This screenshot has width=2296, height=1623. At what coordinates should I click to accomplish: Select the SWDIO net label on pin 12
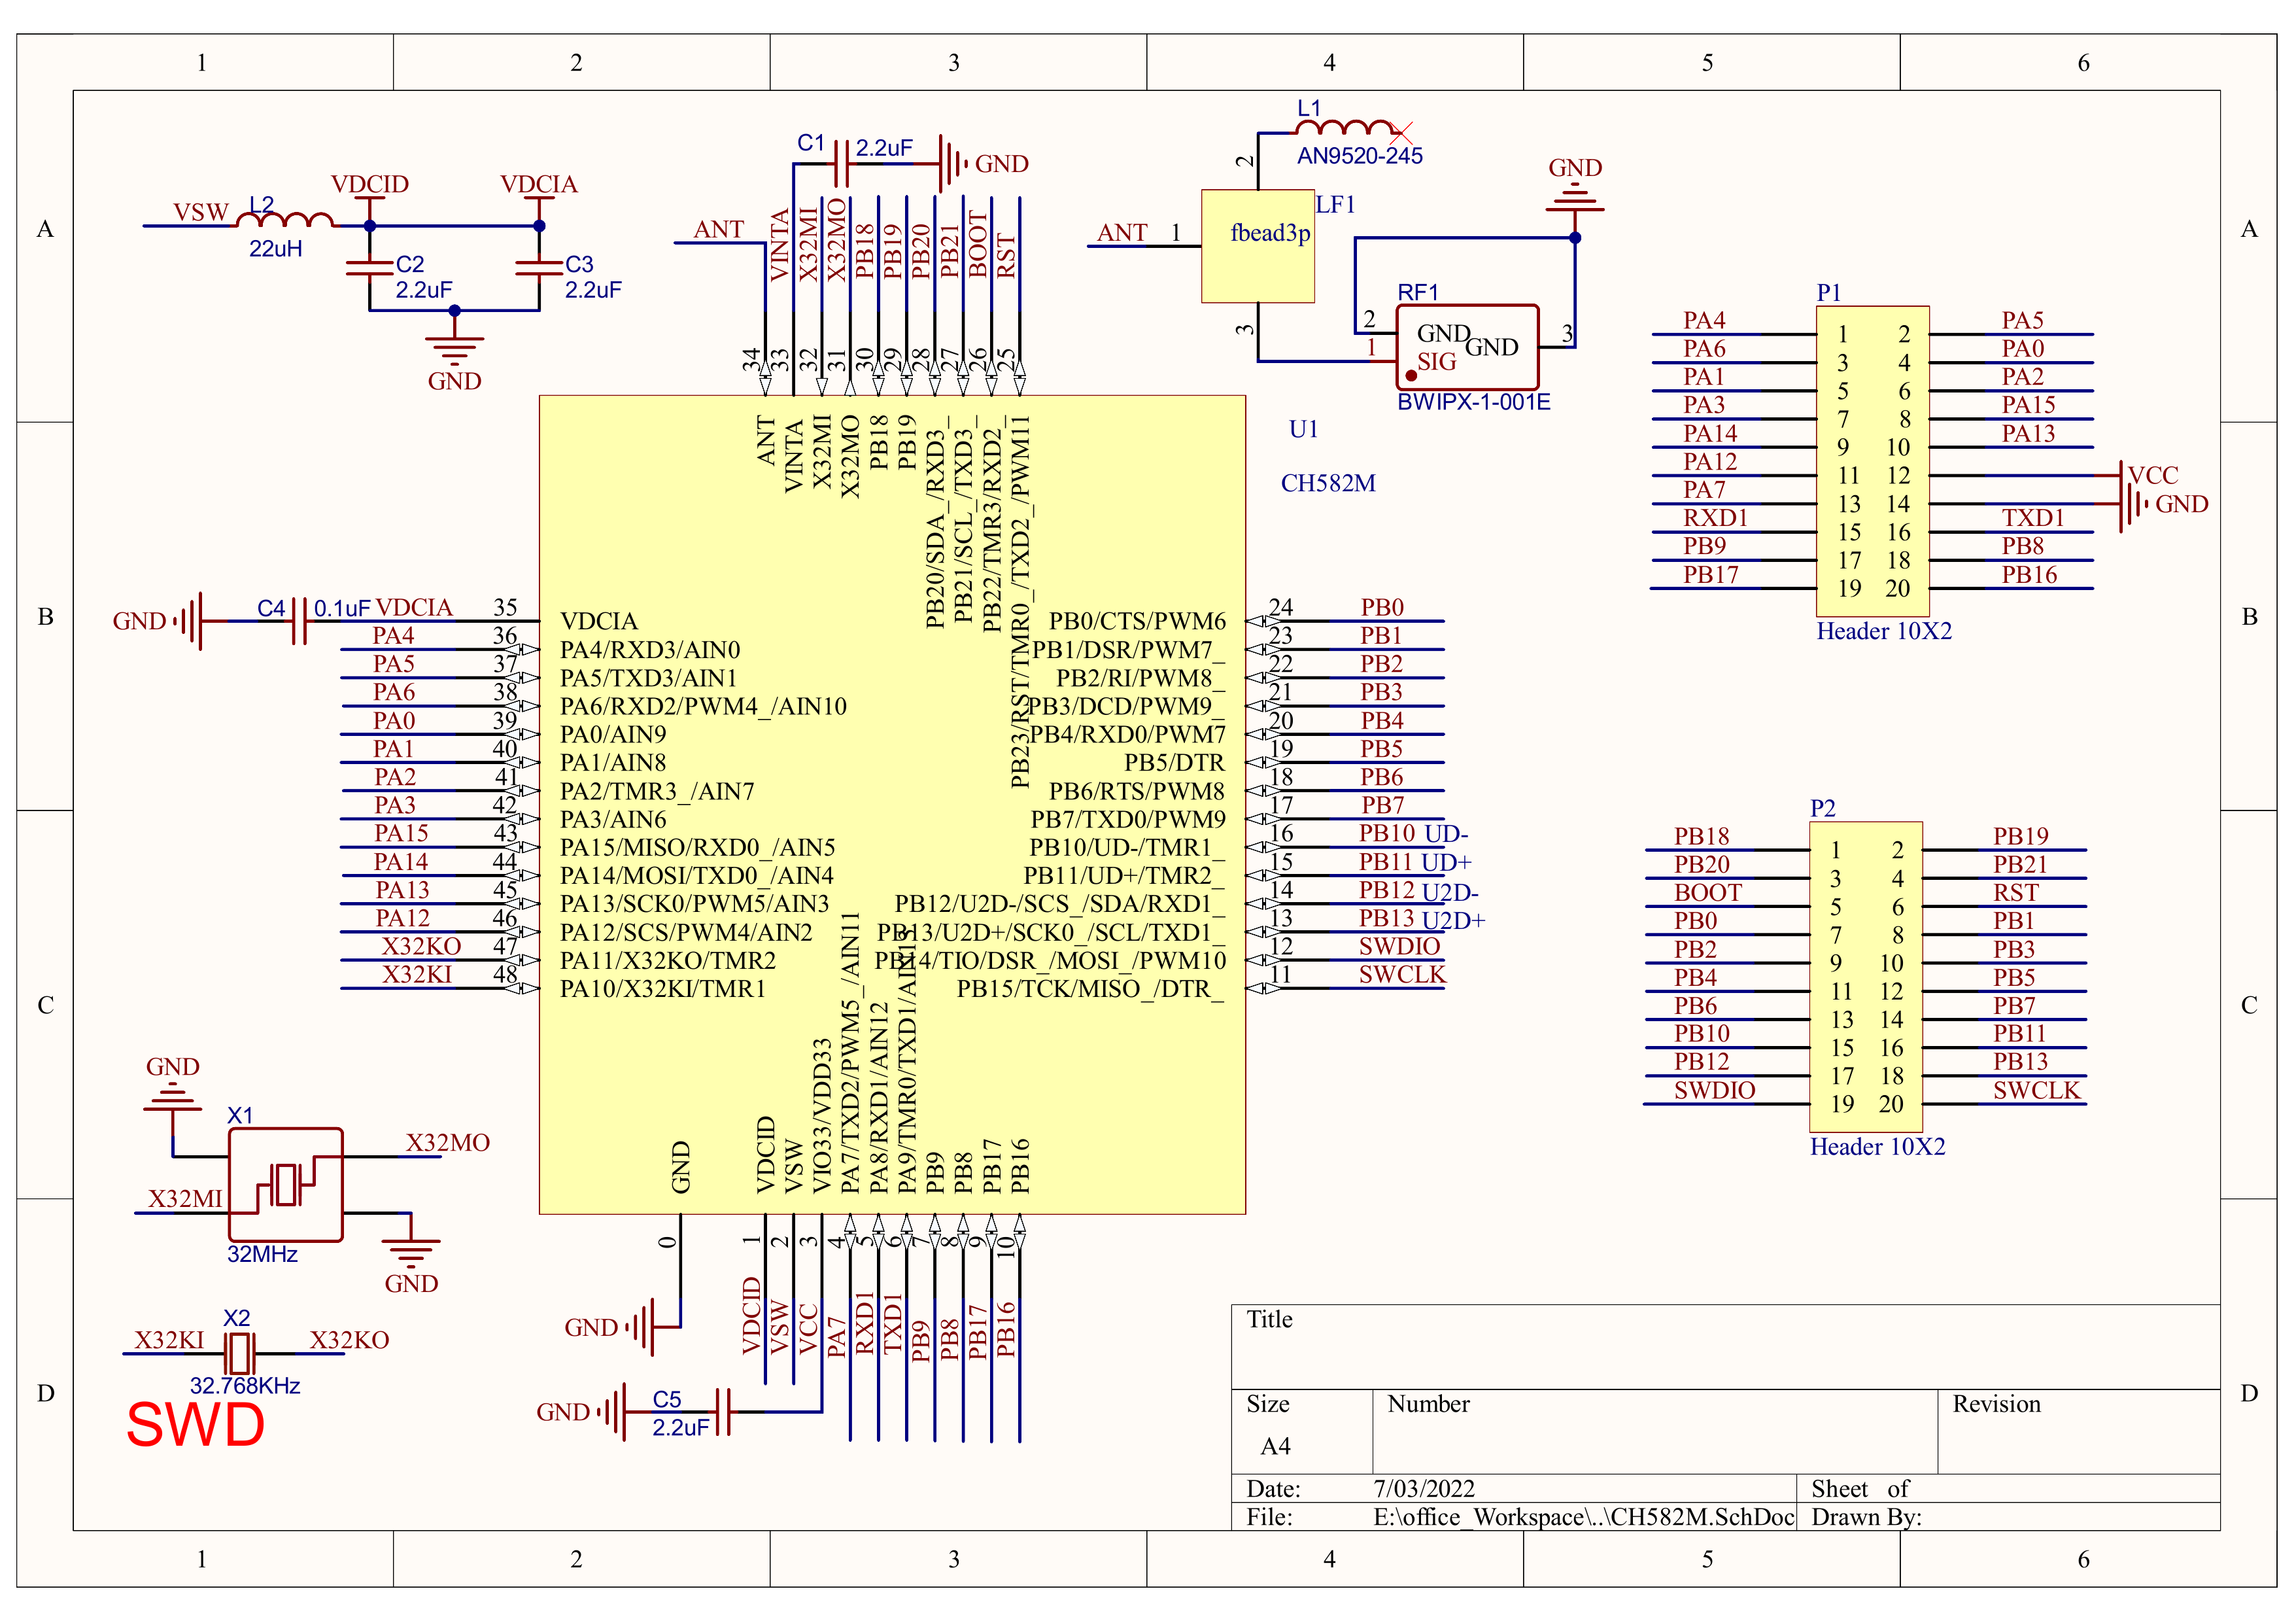(1399, 947)
